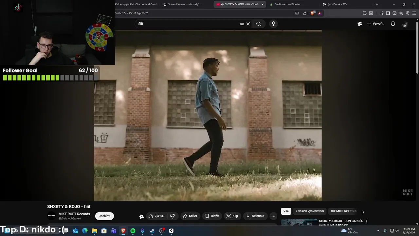Open more actions (three dots) under the video
Image resolution: width=419 pixels, height=236 pixels.
click(x=273, y=216)
